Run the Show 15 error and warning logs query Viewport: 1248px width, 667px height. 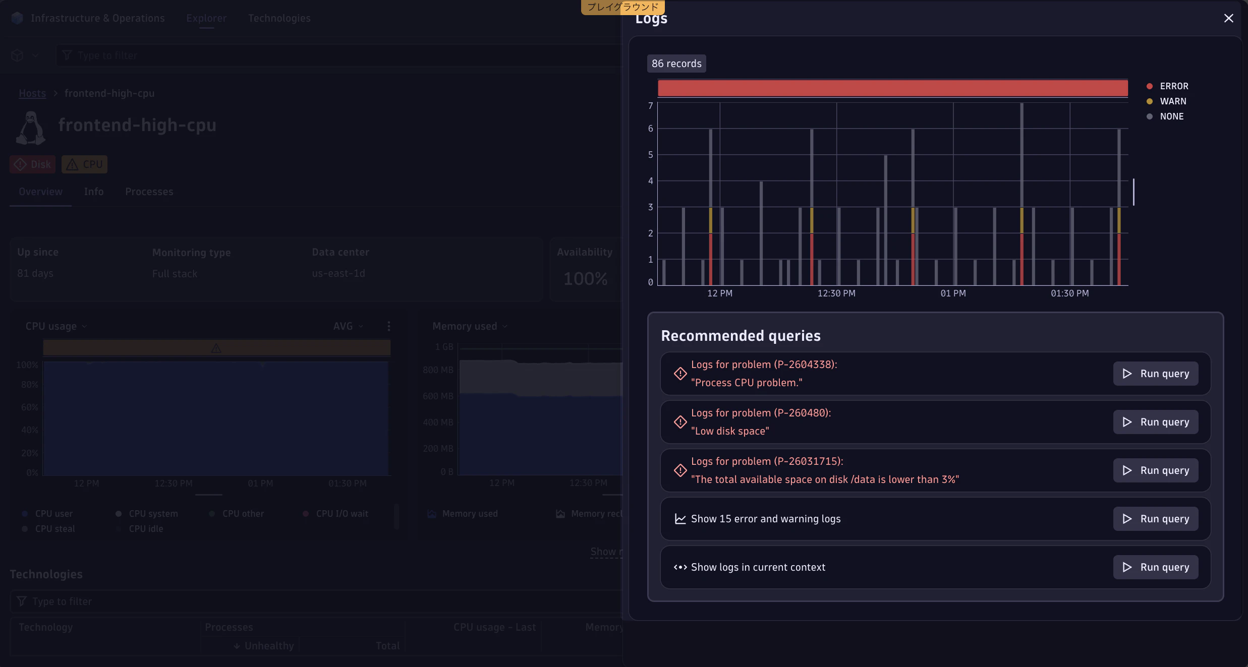(x=1155, y=519)
